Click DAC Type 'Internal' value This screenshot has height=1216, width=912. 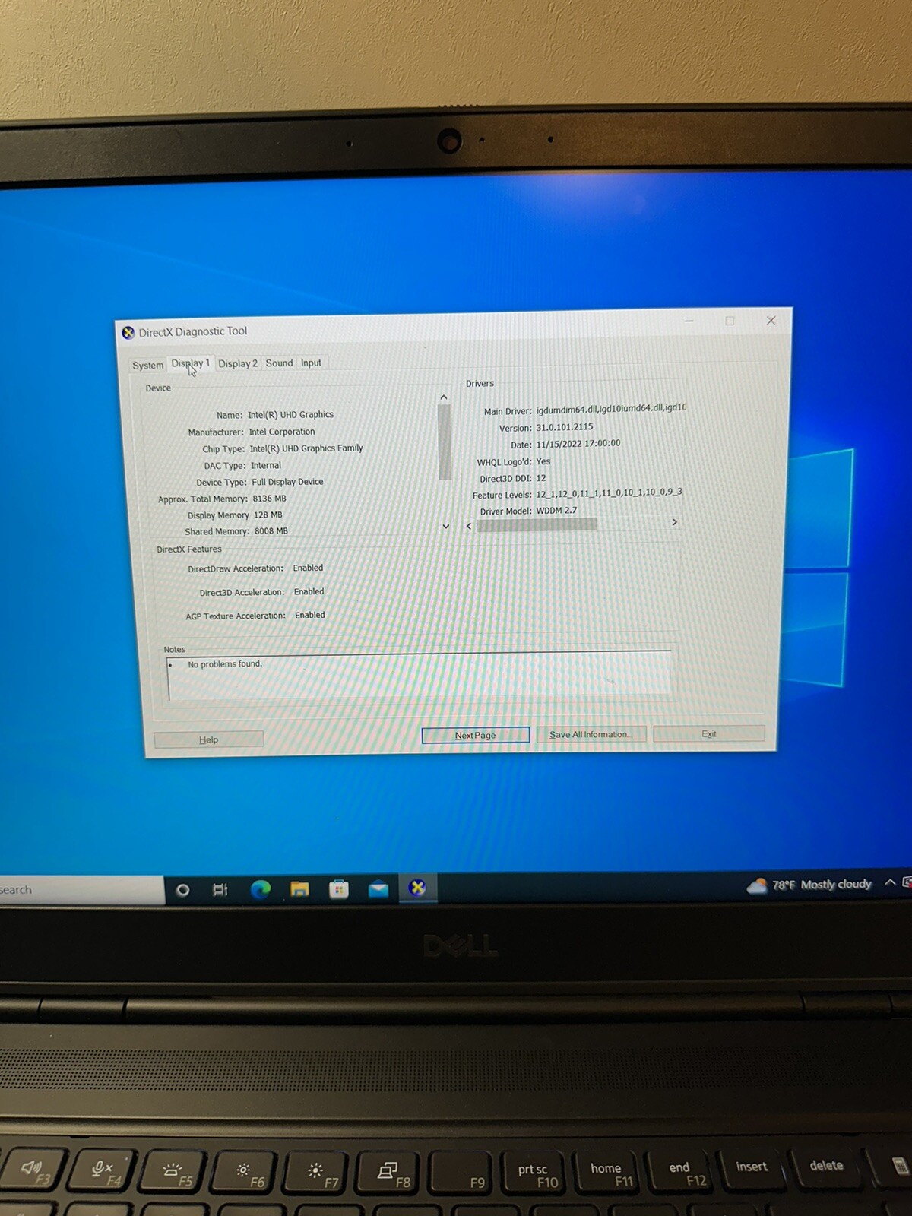click(266, 465)
